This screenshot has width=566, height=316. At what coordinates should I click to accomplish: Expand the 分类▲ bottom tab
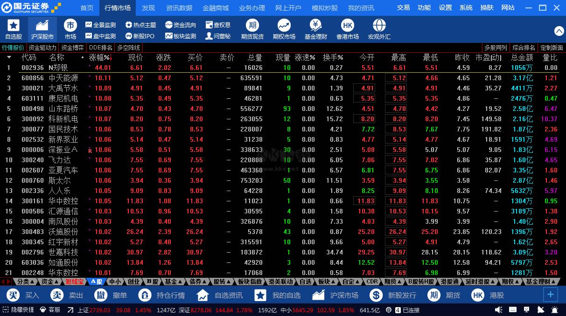(25, 282)
